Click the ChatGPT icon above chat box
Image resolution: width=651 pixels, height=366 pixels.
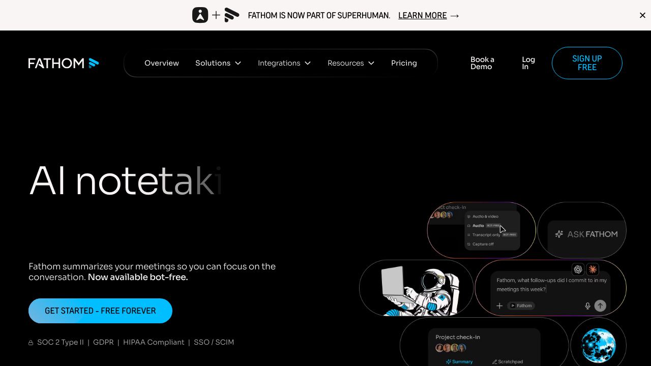pos(578,269)
